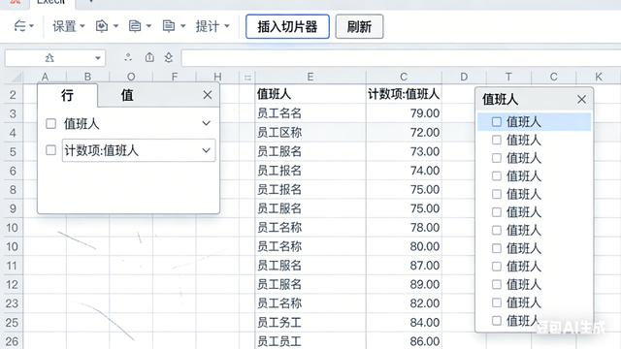Close the 行/值 field panel

click(x=207, y=95)
